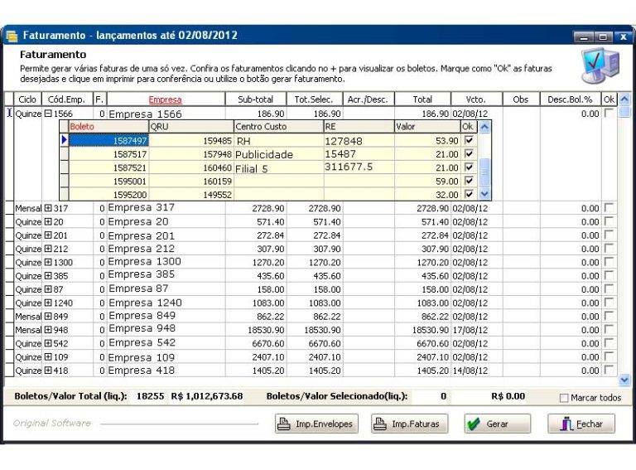Image resolution: width=636 pixels, height=470 pixels.
Task: Click the Fechar button
Action: coord(581,424)
